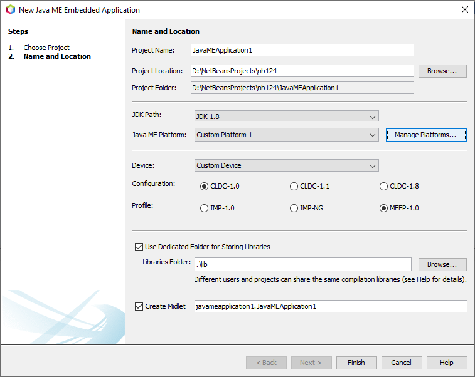Click the JDK Path label

coord(147,115)
